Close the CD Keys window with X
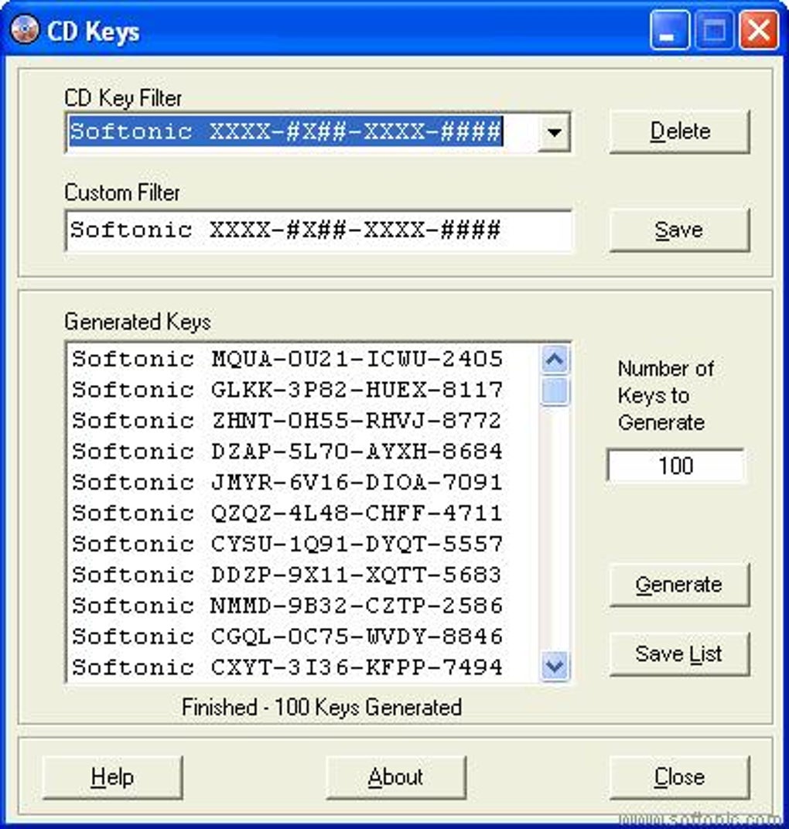789x829 pixels. point(760,30)
